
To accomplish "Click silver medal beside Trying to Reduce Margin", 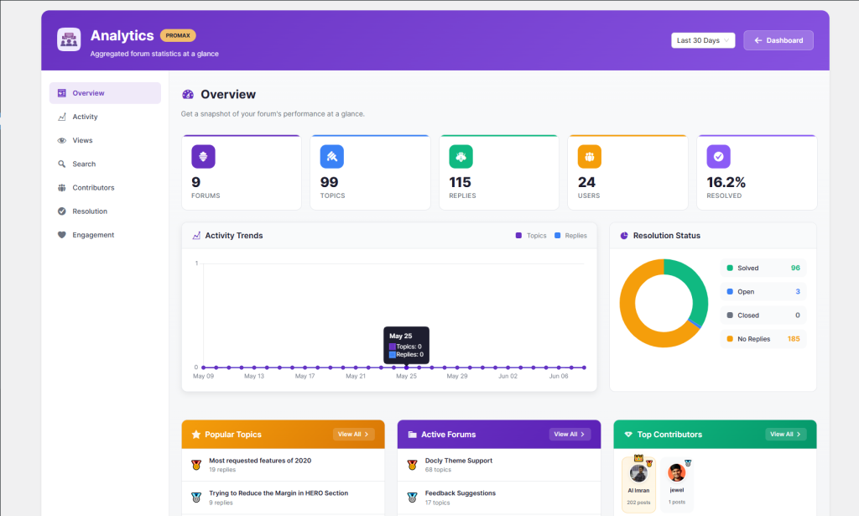I will click(196, 498).
